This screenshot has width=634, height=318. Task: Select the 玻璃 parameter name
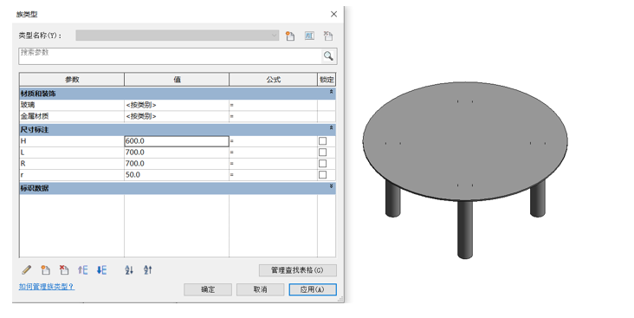[72, 105]
